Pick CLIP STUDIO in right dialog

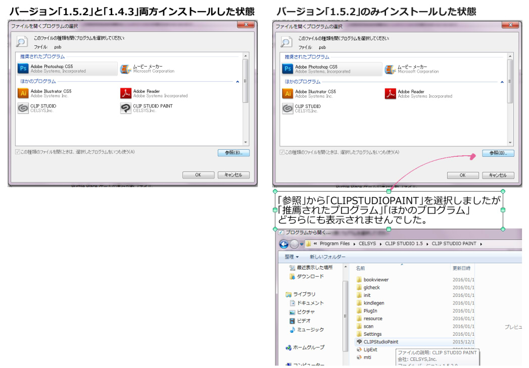(301, 108)
